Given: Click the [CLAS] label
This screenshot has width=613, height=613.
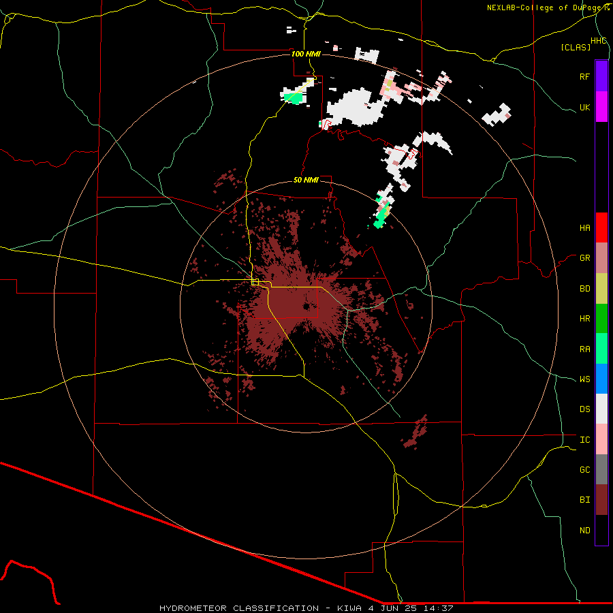Looking at the screenshot, I should [576, 47].
